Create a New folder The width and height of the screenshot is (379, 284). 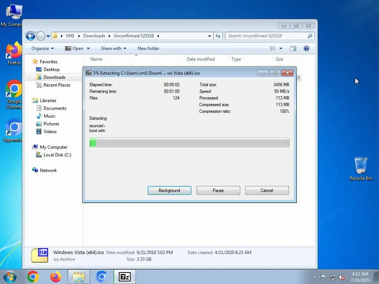[148, 48]
